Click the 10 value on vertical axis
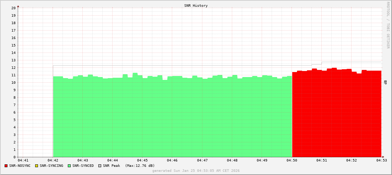392x175 pixels. tap(13, 83)
